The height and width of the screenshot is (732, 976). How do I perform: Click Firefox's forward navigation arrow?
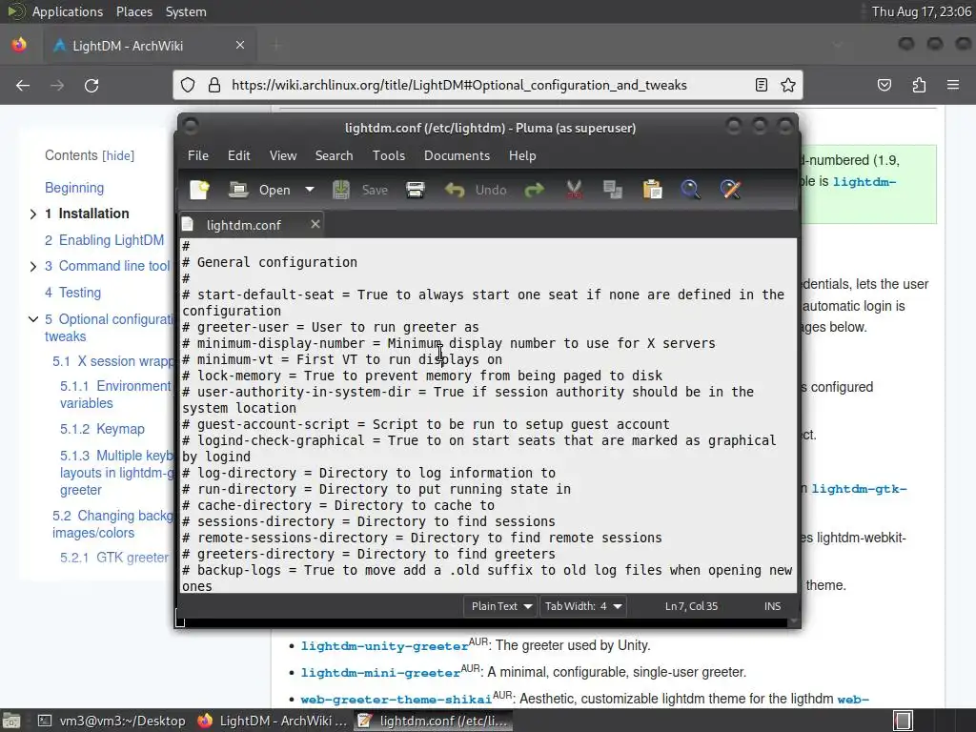pyautogui.click(x=57, y=85)
